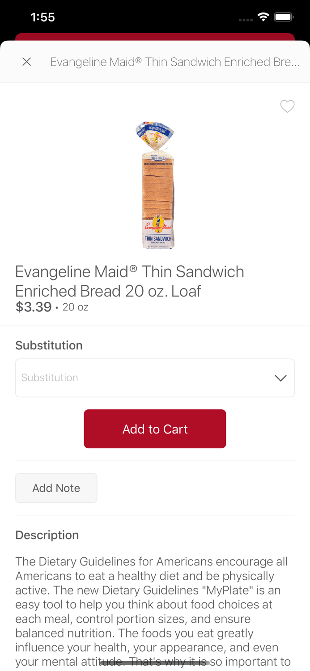Tap the 1:55 clock in status bar

click(43, 17)
